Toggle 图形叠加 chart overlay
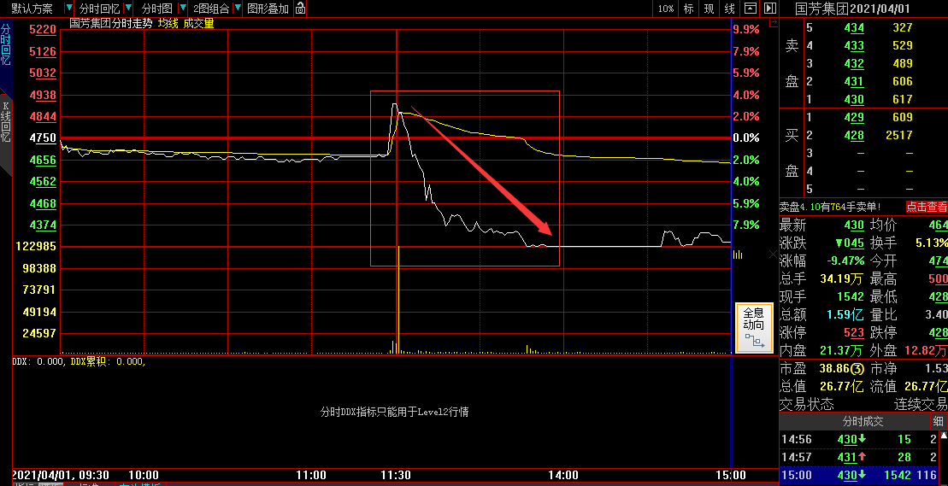The height and width of the screenshot is (486, 948). 268,9
